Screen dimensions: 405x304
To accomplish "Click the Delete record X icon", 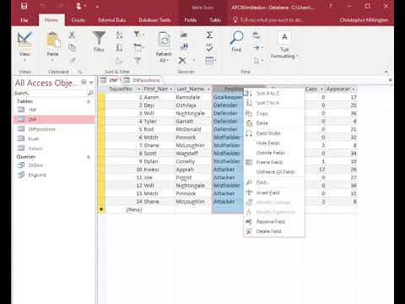I will pos(182,60).
